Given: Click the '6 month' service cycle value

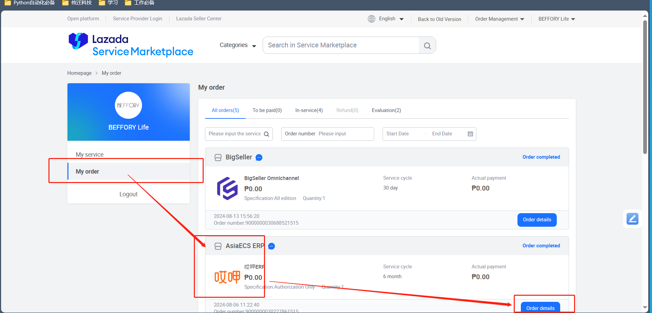Looking at the screenshot, I should coord(392,276).
